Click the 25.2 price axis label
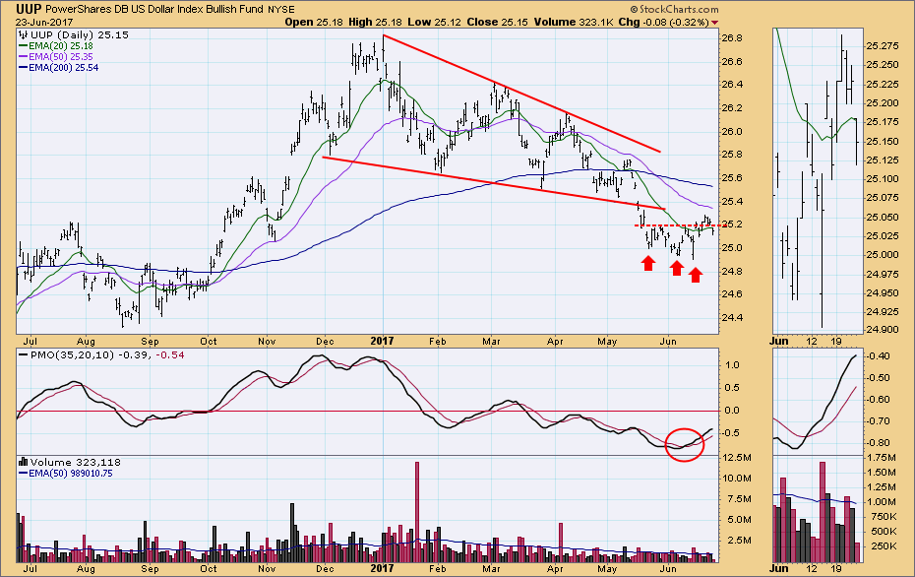915x577 pixels. click(732, 224)
